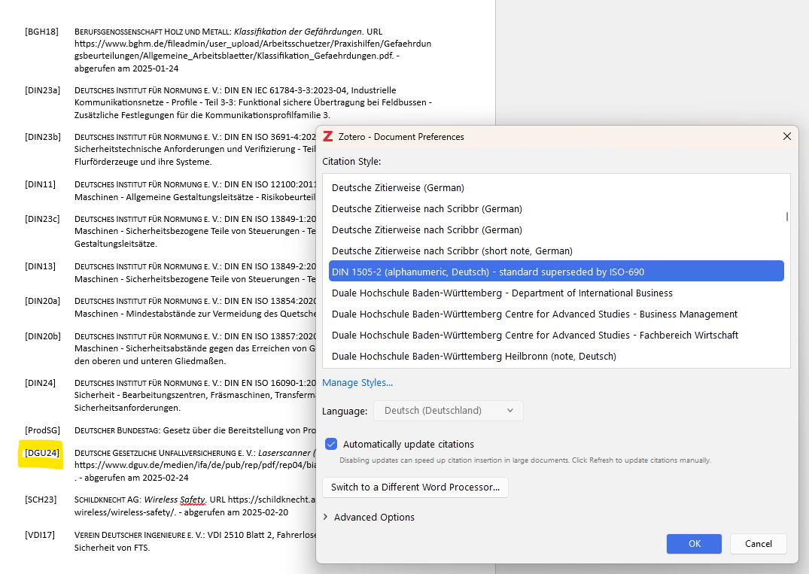Image resolution: width=809 pixels, height=574 pixels.
Task: Click abgerufen am 2025-02-24 text
Action: click(137, 478)
